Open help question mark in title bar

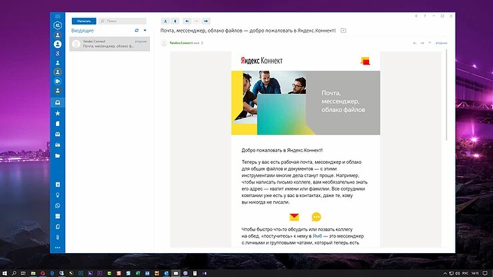425,16
